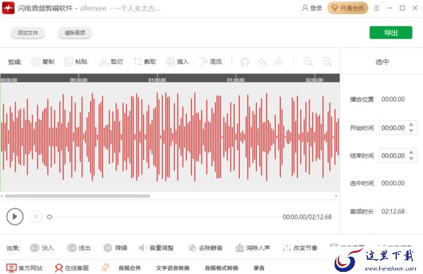Zoom in on the waveform

click(x=308, y=62)
